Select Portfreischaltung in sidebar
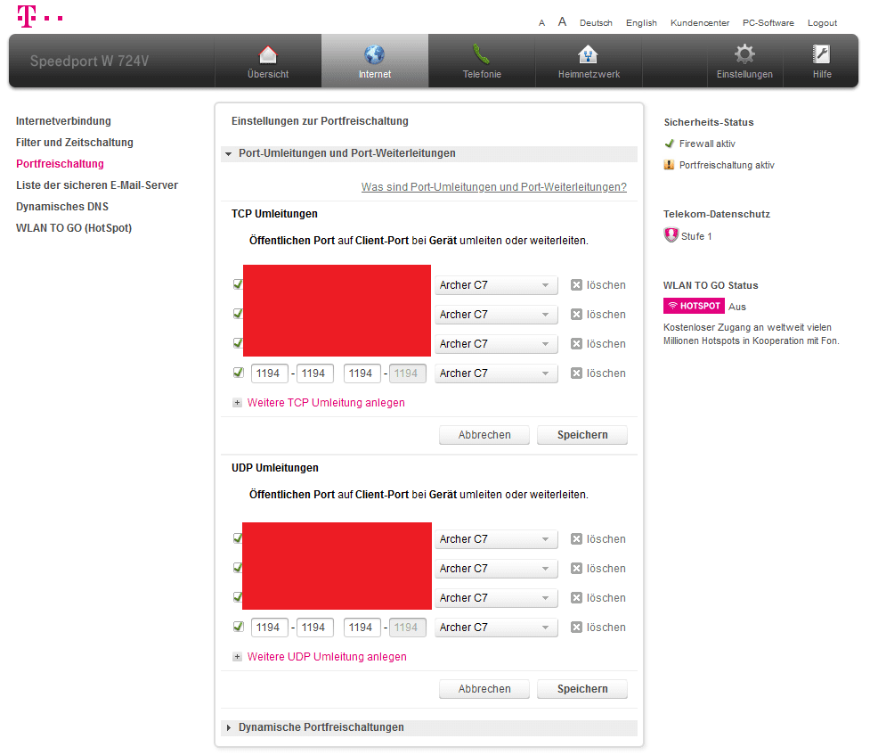This screenshot has height=755, width=870. pyautogui.click(x=60, y=164)
